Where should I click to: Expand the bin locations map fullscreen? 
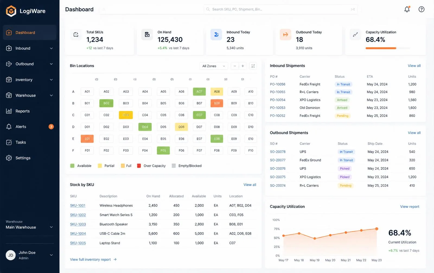[253, 66]
